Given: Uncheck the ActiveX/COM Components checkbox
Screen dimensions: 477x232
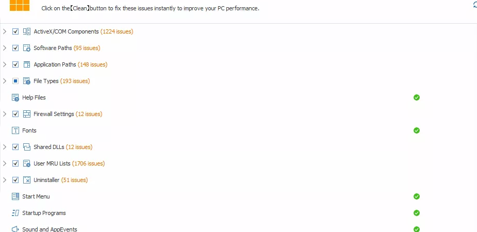Looking at the screenshot, I should [x=15, y=31].
